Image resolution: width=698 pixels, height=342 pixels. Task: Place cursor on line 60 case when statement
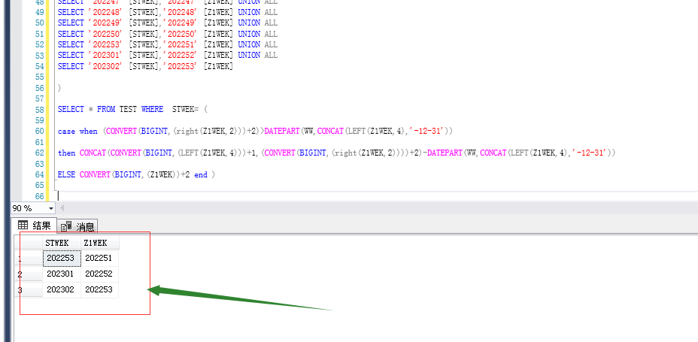[x=255, y=132]
